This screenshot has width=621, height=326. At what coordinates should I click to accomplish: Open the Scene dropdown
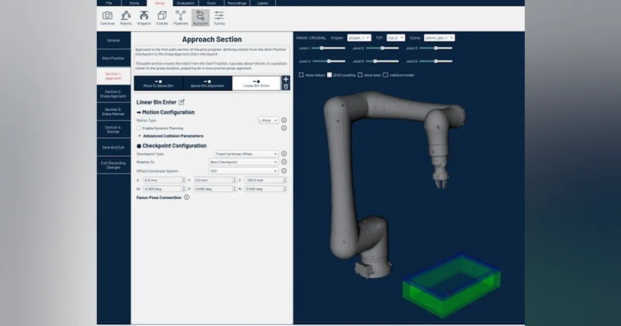(439, 38)
